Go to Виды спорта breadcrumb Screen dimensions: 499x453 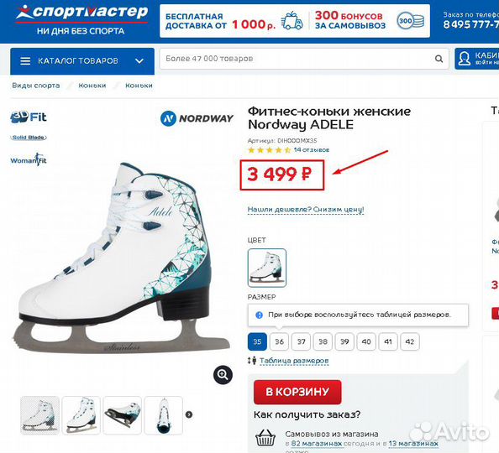(x=36, y=86)
